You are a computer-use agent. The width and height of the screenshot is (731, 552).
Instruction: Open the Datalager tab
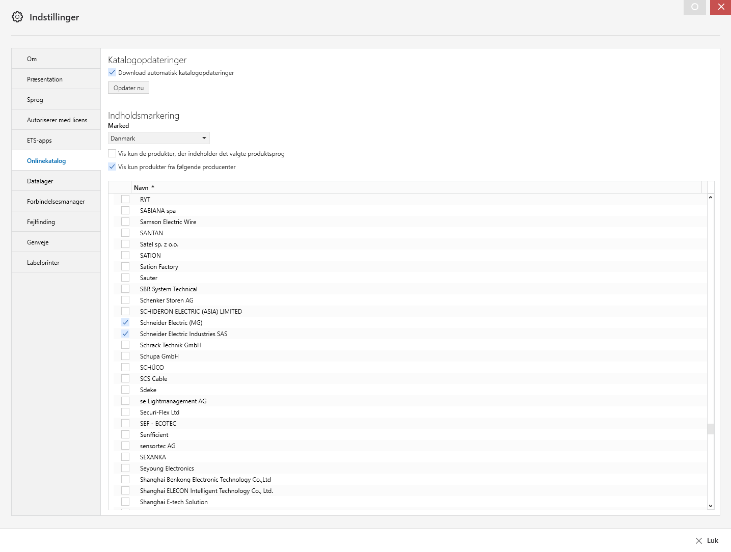pos(56,181)
